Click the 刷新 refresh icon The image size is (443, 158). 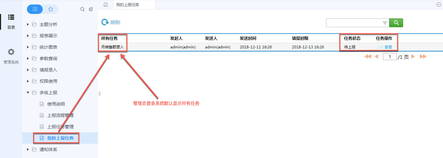tap(105, 22)
